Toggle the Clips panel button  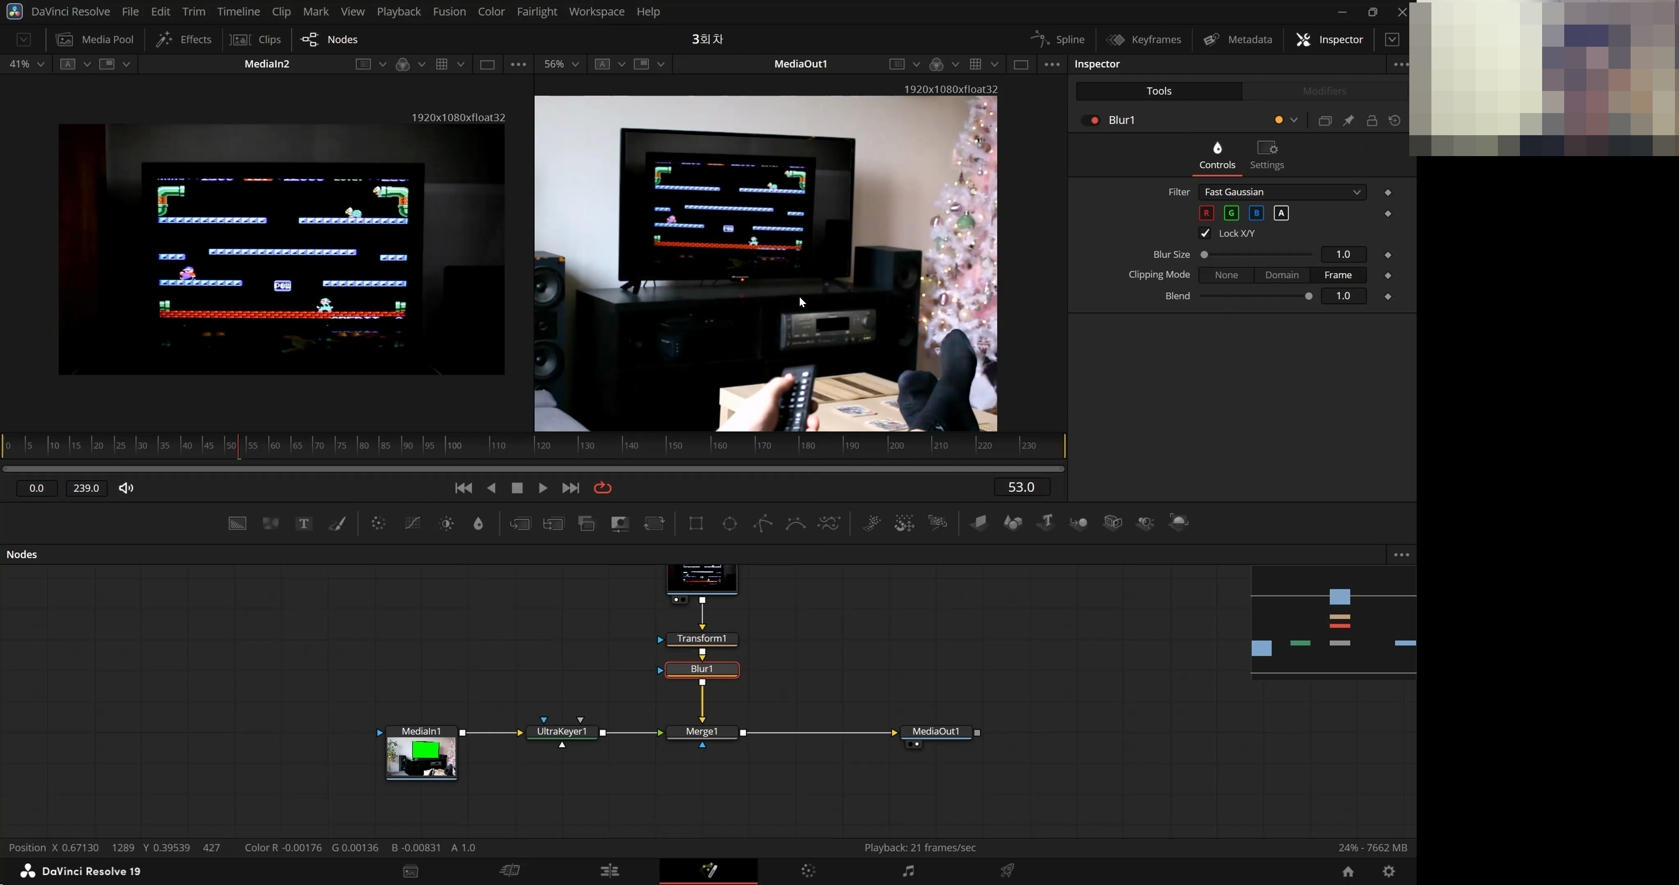pos(255,40)
